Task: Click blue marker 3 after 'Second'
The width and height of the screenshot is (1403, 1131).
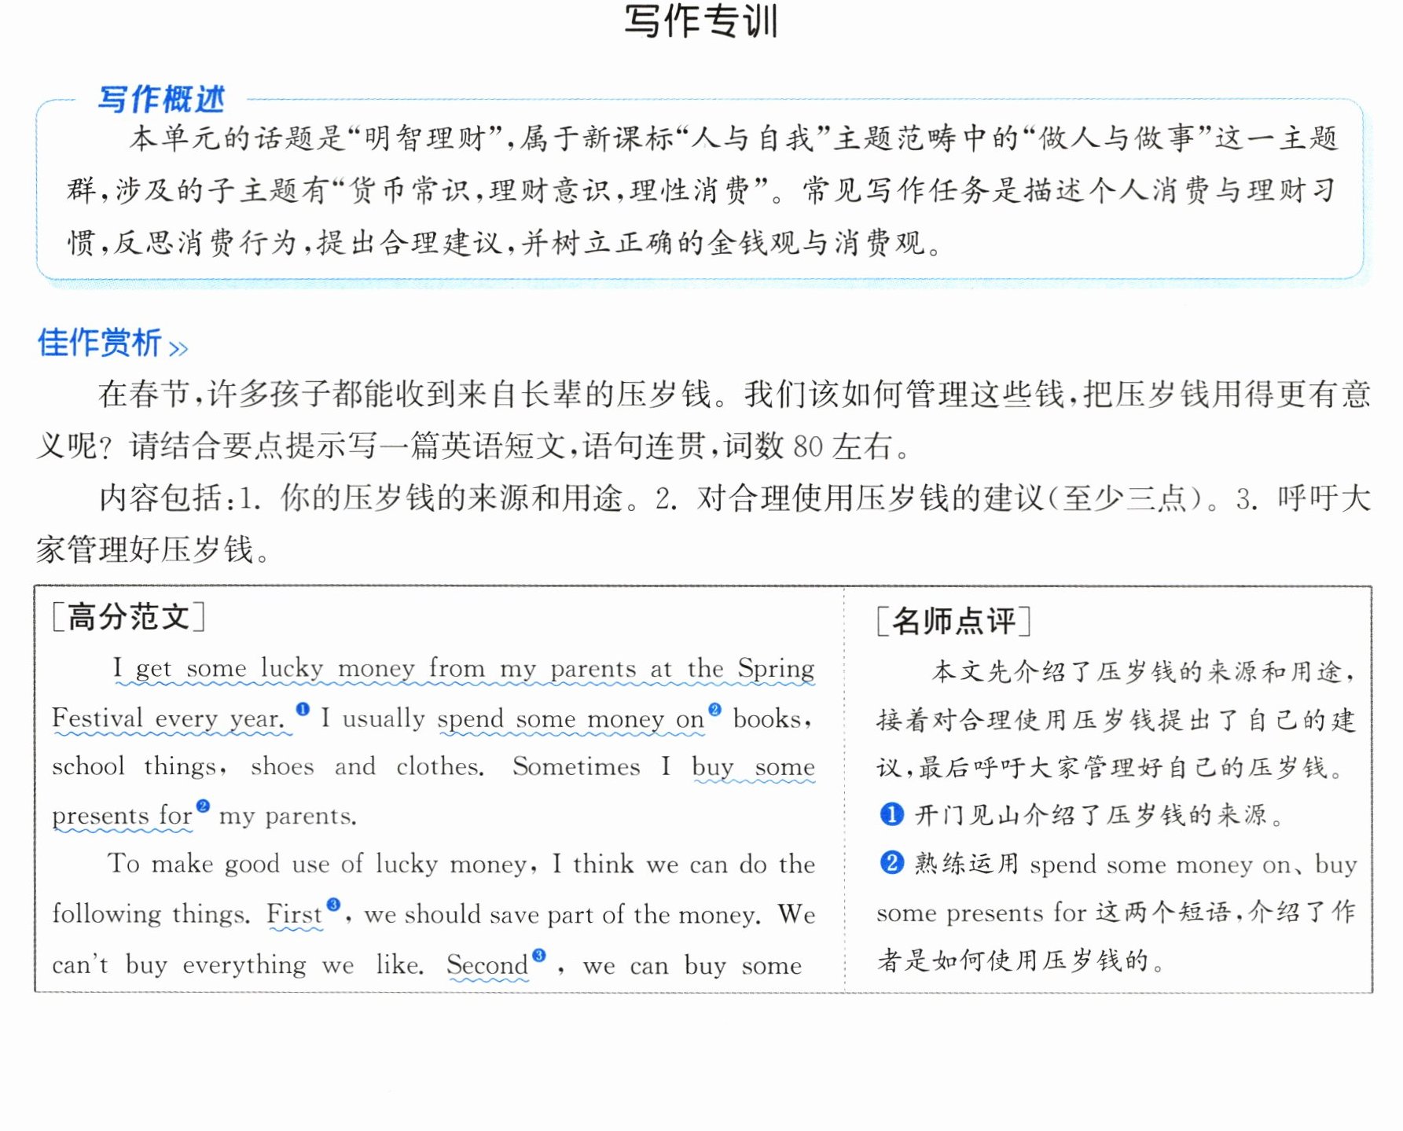Action: 538,956
